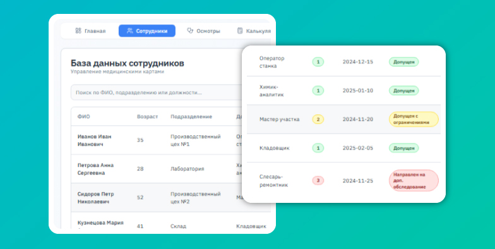
Task: Click Допущен status in Кладовщик popup row
Action: 404,148
